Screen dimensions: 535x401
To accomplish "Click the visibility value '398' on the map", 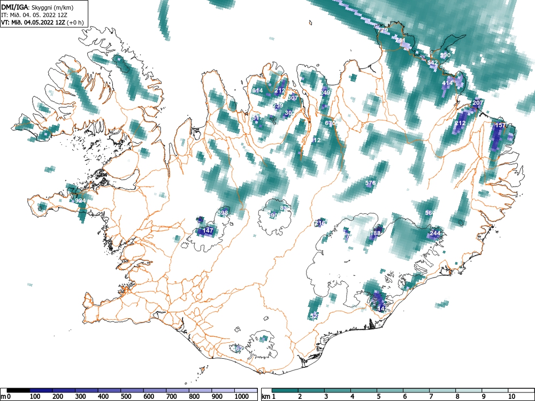I will click(223, 213).
